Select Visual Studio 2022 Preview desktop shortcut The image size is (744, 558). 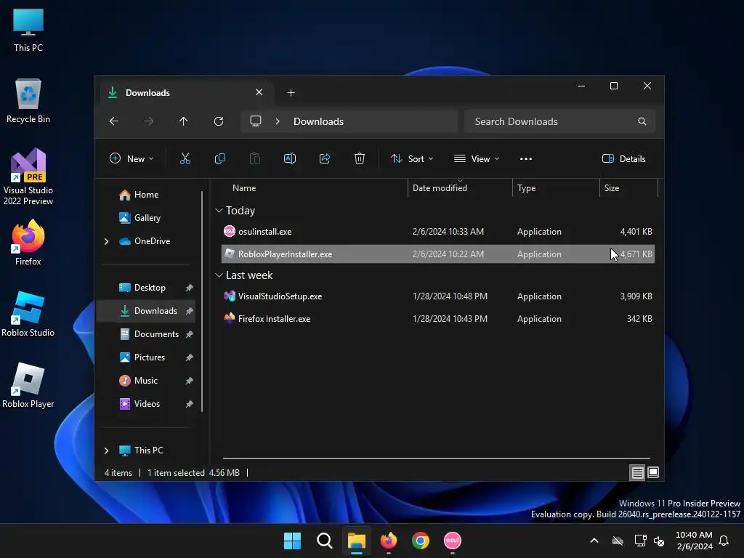tap(28, 177)
